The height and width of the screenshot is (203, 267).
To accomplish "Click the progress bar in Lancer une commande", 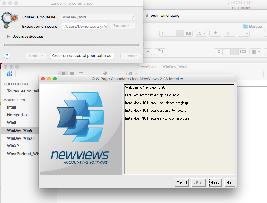I will tap(71, 45).
